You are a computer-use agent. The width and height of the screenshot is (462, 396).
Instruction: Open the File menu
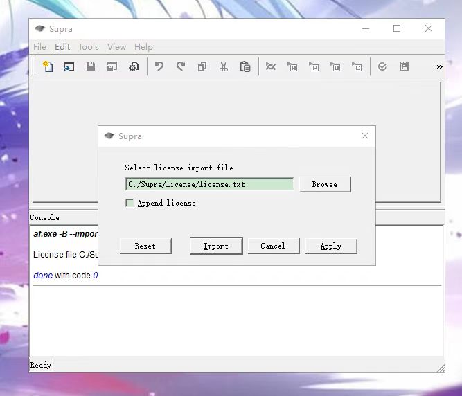click(x=39, y=47)
